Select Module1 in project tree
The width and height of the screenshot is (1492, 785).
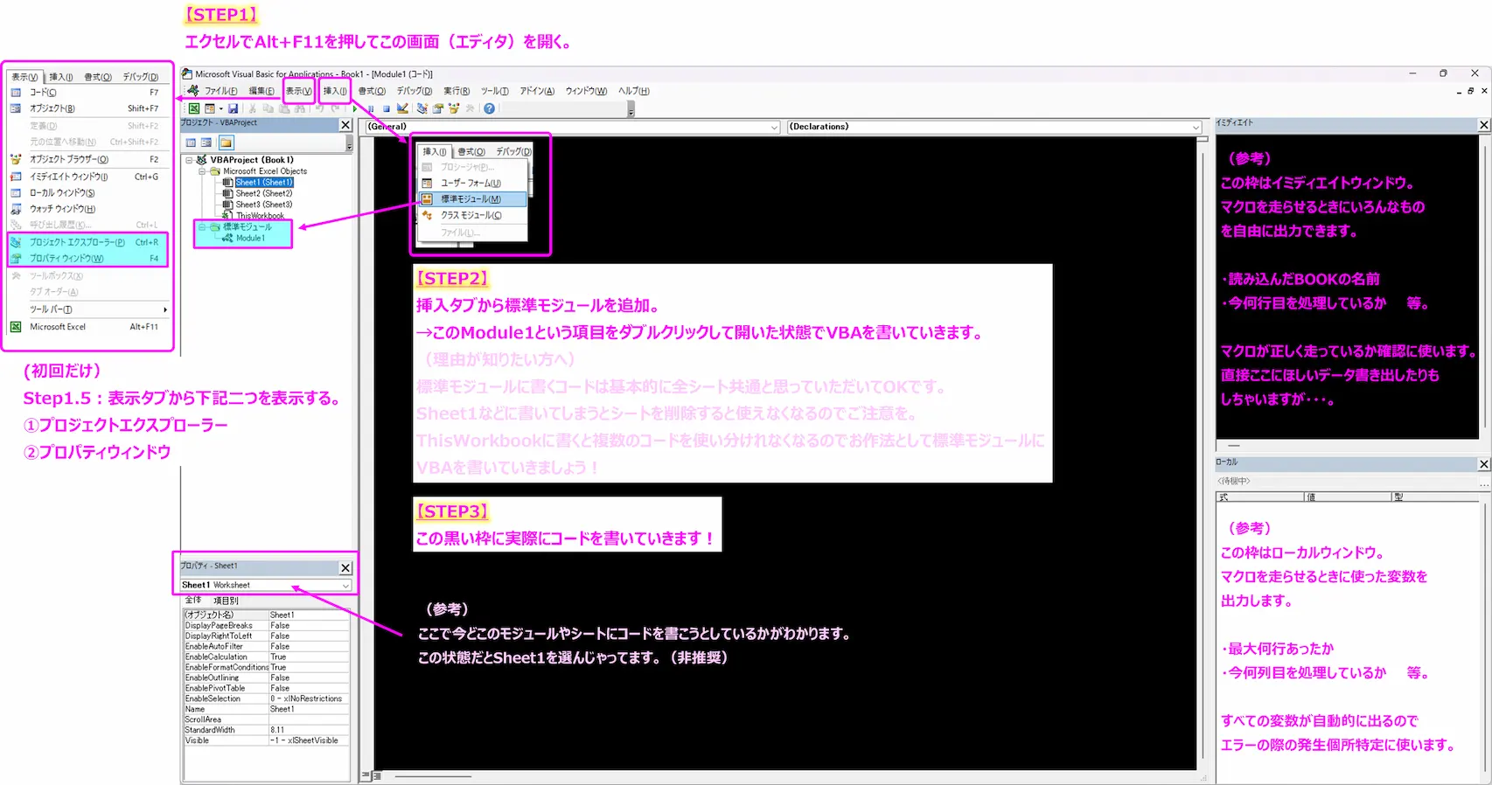[250, 238]
